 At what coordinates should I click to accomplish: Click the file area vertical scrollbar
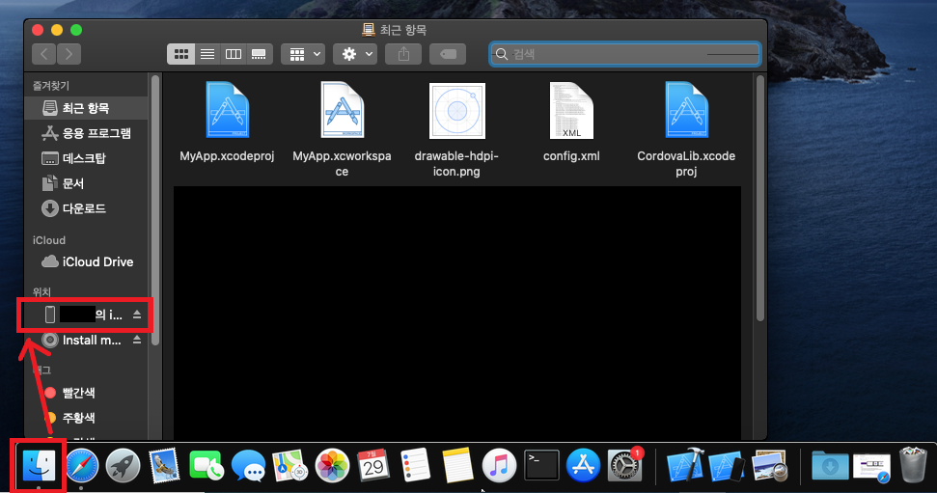pyautogui.click(x=760, y=199)
